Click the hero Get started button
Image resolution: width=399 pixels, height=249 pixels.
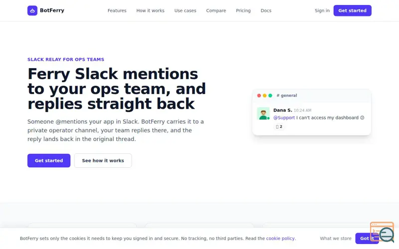click(x=49, y=160)
